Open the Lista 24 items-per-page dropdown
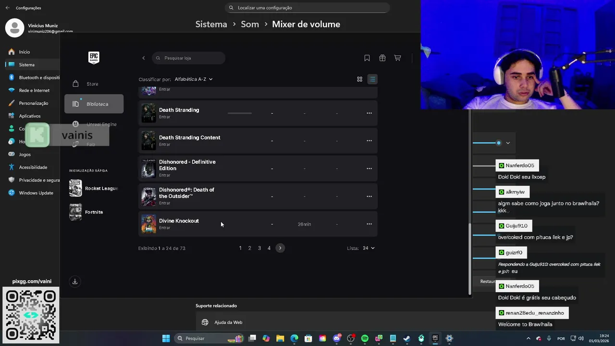 pyautogui.click(x=369, y=248)
